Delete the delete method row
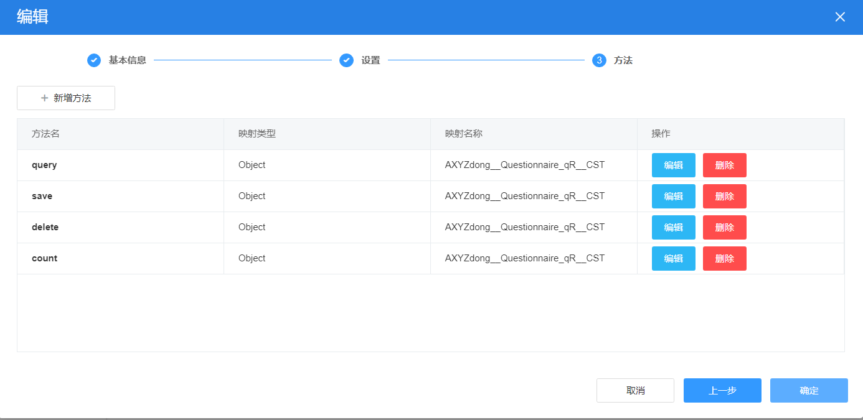863x420 pixels. 725,228
